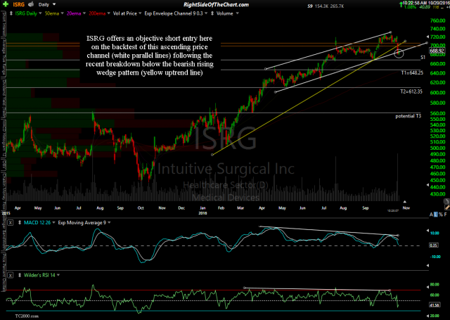Open the drawing tools pencil icon

click(447, 207)
